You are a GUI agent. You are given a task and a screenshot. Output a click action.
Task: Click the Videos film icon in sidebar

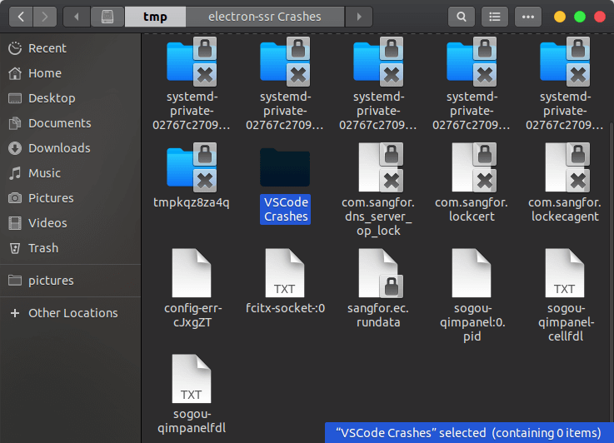coord(15,223)
